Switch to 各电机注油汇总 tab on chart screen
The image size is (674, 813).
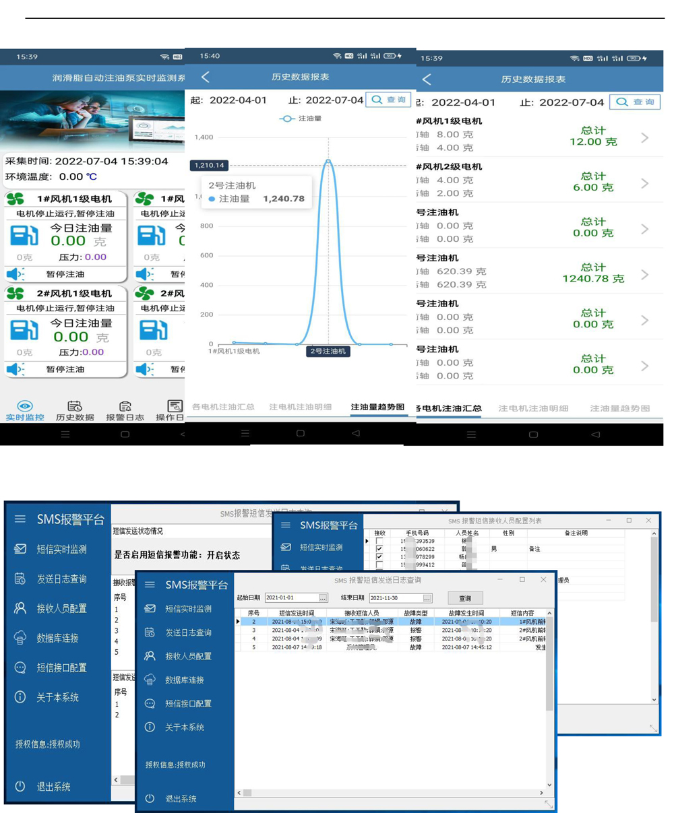(x=223, y=407)
